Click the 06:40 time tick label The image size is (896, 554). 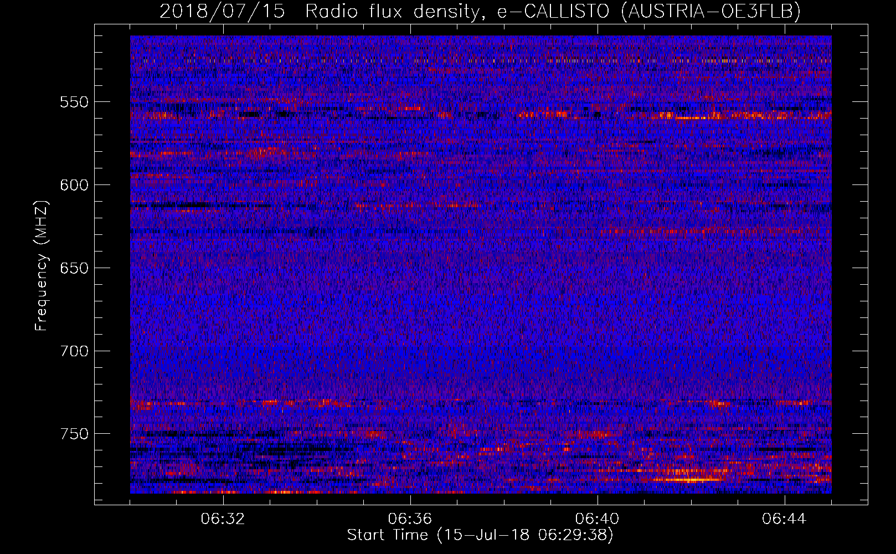coord(597,519)
